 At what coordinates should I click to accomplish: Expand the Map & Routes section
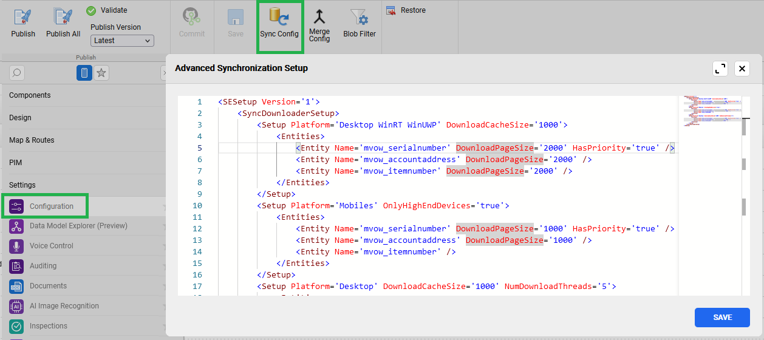coord(32,140)
